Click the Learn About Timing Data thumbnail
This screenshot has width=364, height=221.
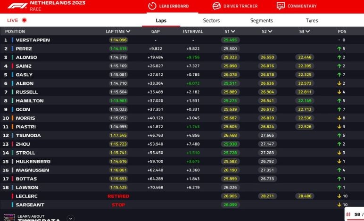pos(8,218)
